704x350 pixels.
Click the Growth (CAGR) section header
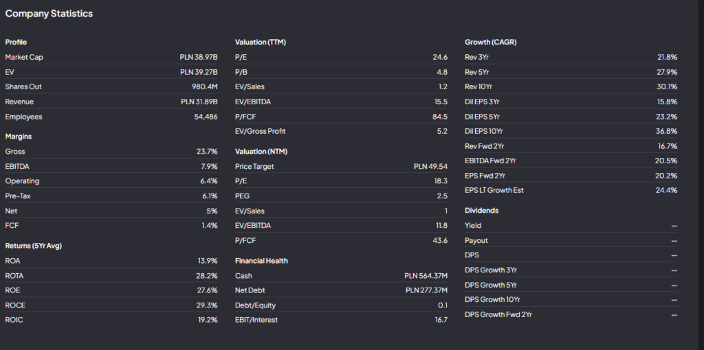(490, 43)
